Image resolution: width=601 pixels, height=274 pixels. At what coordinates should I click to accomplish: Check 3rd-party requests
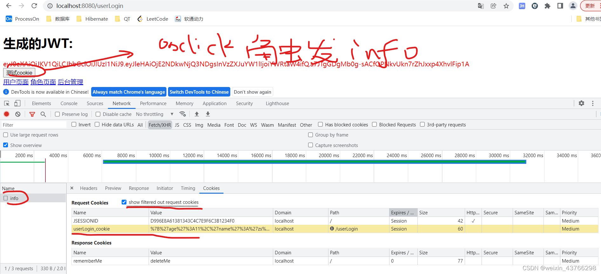pos(422,124)
